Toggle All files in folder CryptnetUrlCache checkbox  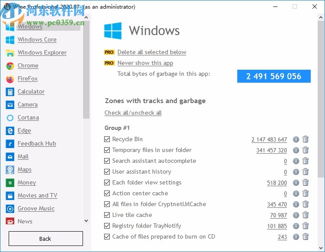pyautogui.click(x=107, y=204)
